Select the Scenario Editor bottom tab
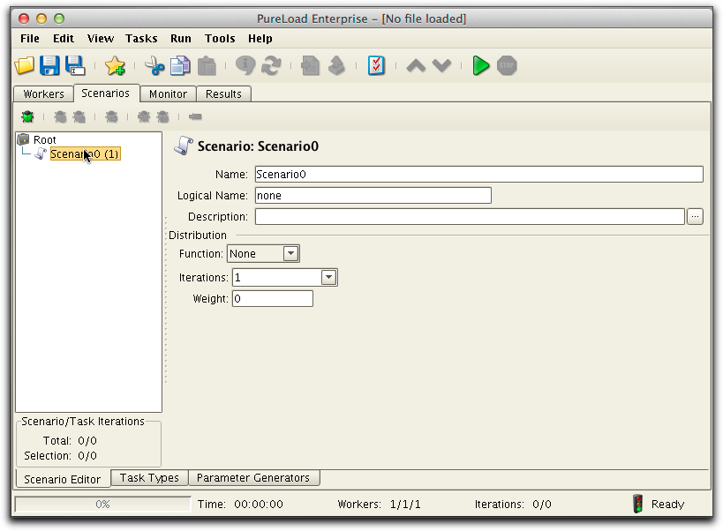The width and height of the screenshot is (723, 531). pyautogui.click(x=63, y=479)
